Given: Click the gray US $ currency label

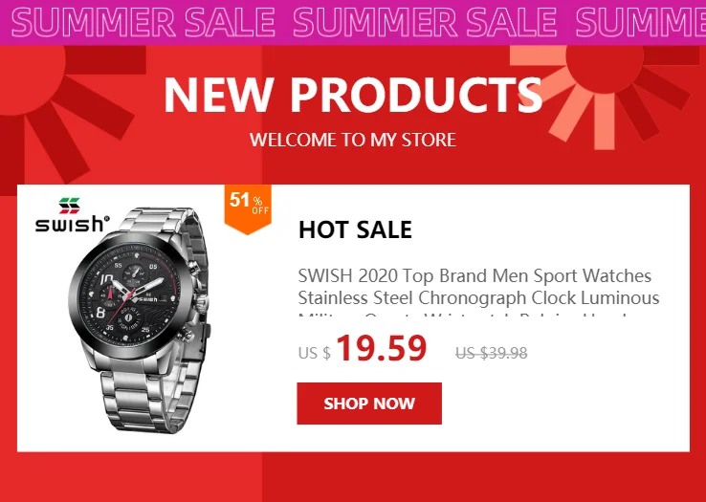Looking at the screenshot, I should pos(315,354).
